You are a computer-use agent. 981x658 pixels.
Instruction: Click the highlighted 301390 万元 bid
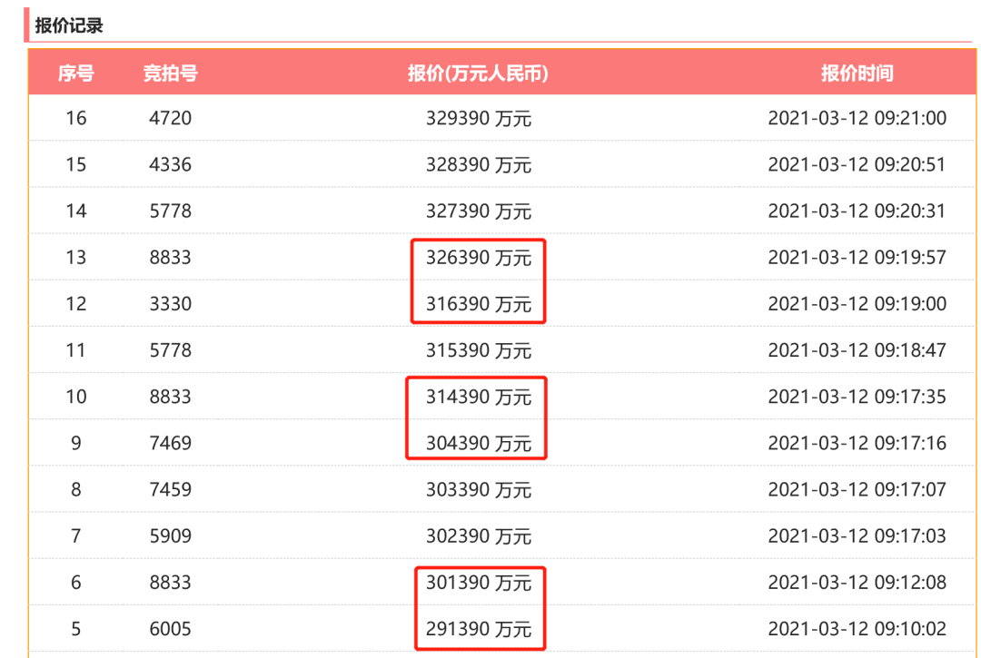(478, 583)
